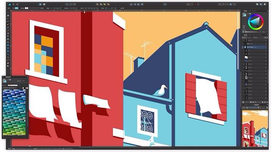Convert node to Smart
Viewport: 271px width, 152px height.
click(76, 8)
